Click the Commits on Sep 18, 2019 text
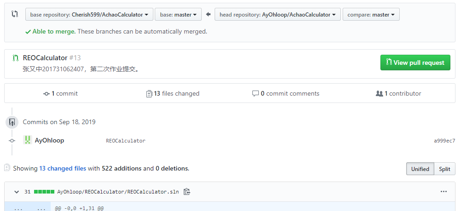The image size is (461, 211). click(59, 122)
